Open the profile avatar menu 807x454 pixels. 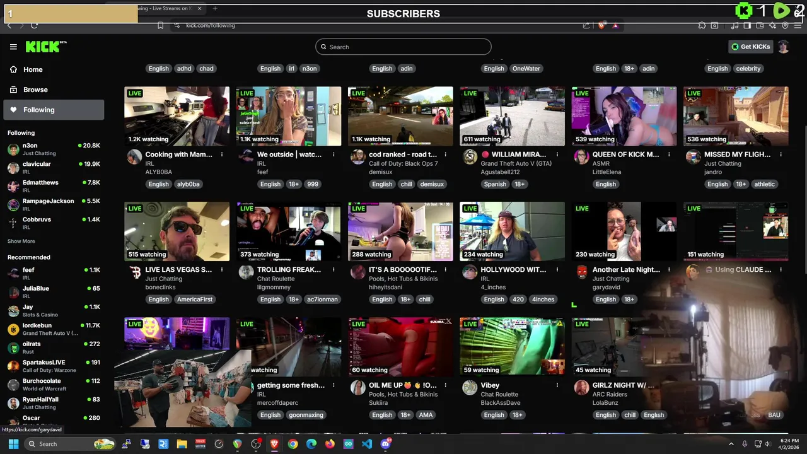(x=783, y=47)
